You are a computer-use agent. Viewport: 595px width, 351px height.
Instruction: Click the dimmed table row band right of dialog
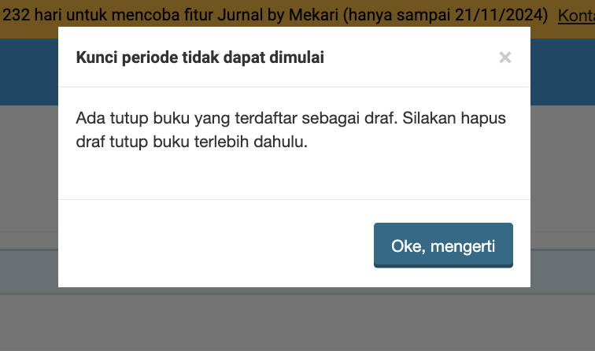point(563,272)
